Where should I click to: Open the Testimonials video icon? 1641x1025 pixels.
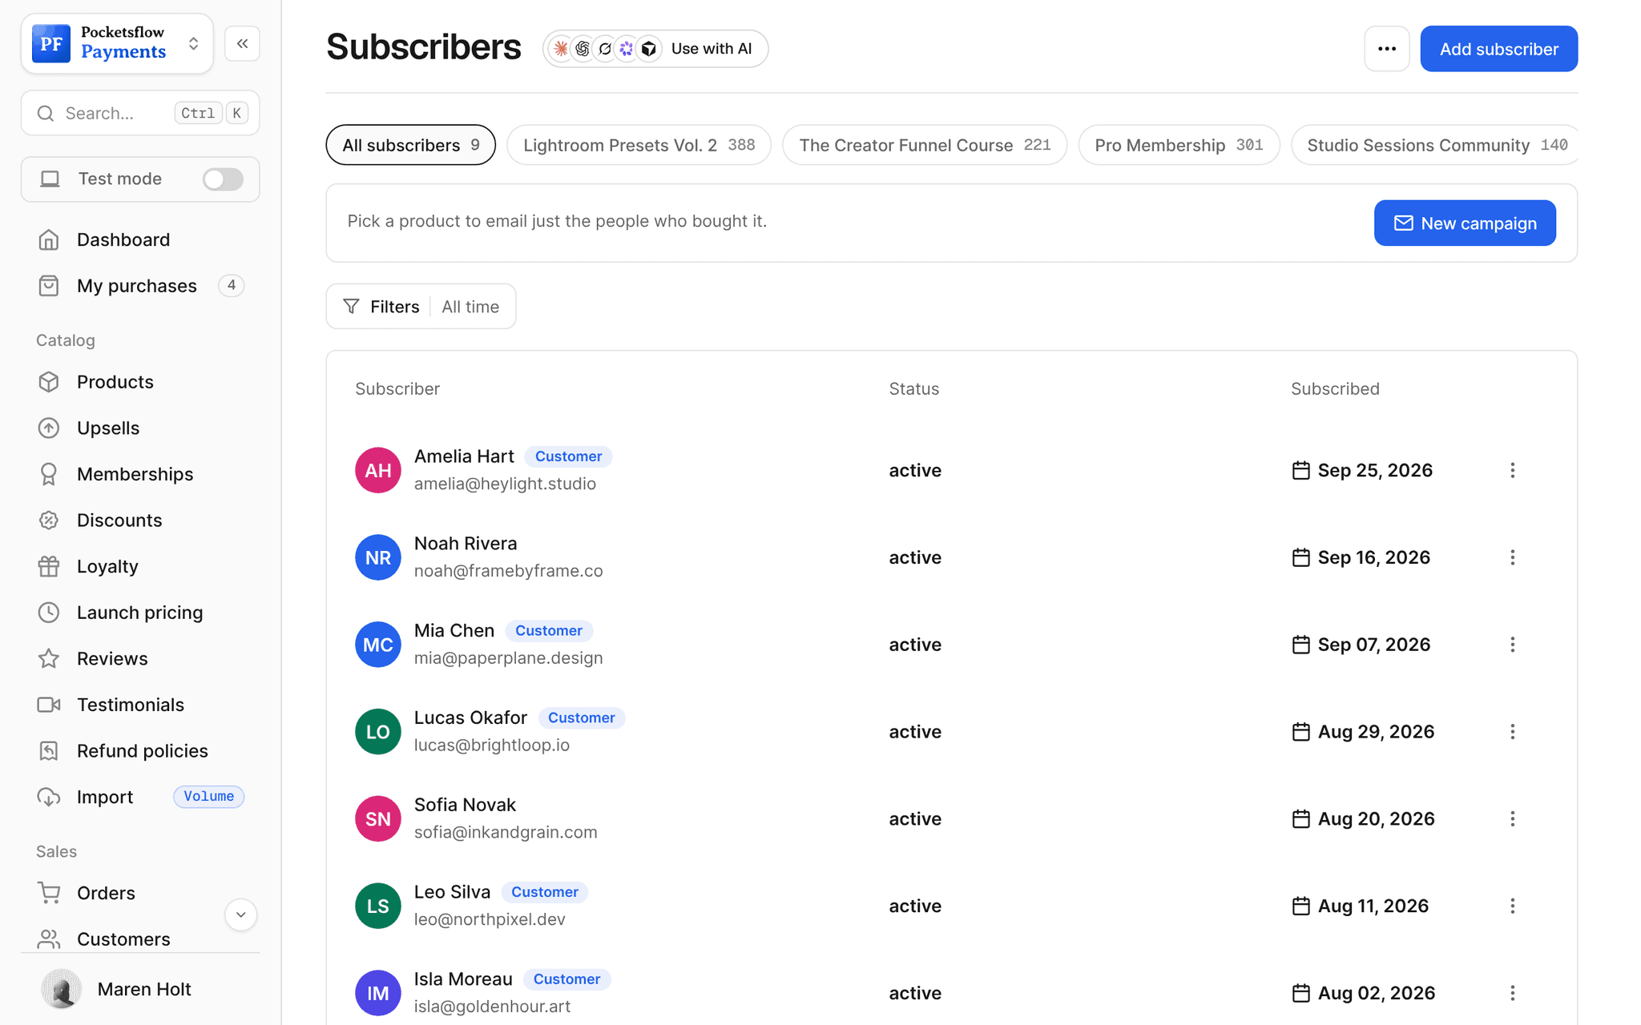pyautogui.click(x=49, y=705)
